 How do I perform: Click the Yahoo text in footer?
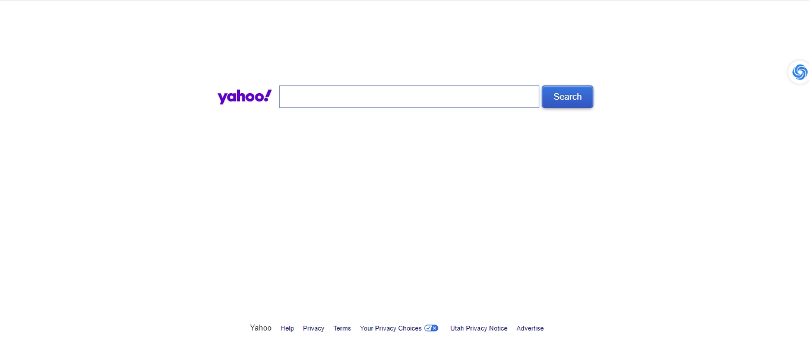(x=261, y=328)
